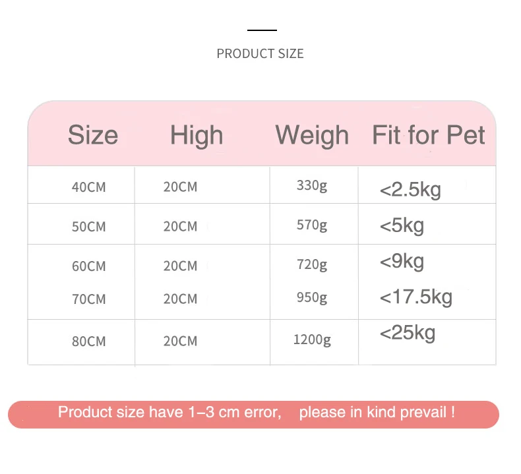This screenshot has width=521, height=474.
Task: Click the product size error notice banner
Action: 253,414
